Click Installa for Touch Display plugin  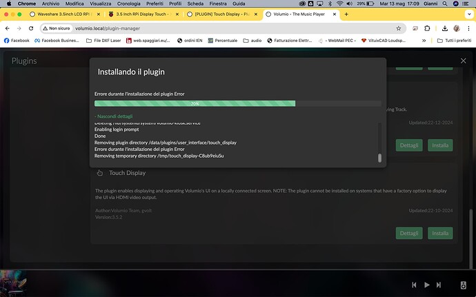tap(440, 233)
